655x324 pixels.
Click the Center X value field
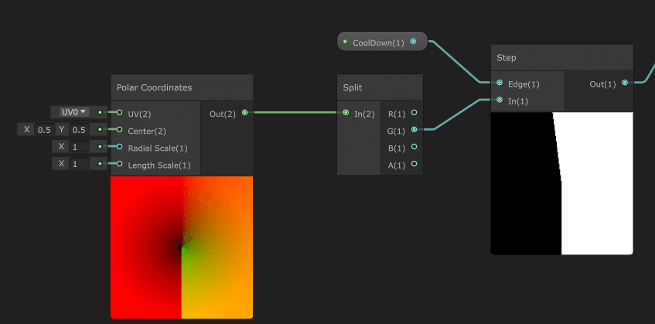tap(44, 130)
